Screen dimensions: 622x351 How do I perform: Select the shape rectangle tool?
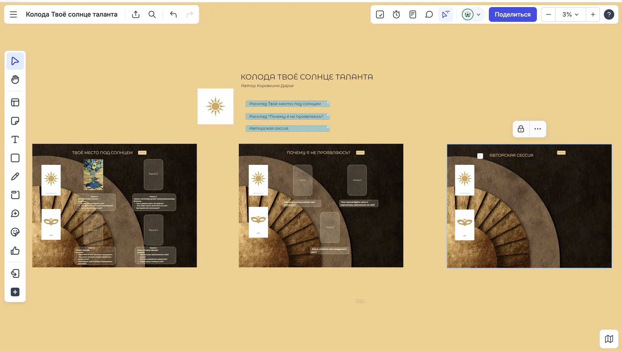point(15,158)
